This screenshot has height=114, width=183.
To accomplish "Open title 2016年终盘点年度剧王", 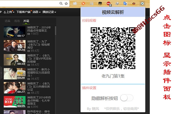I will [39, 29].
